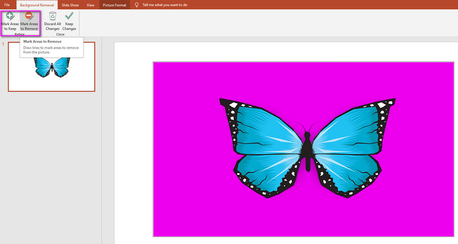Open the View tab
The width and height of the screenshot is (458, 244).
pyautogui.click(x=90, y=5)
